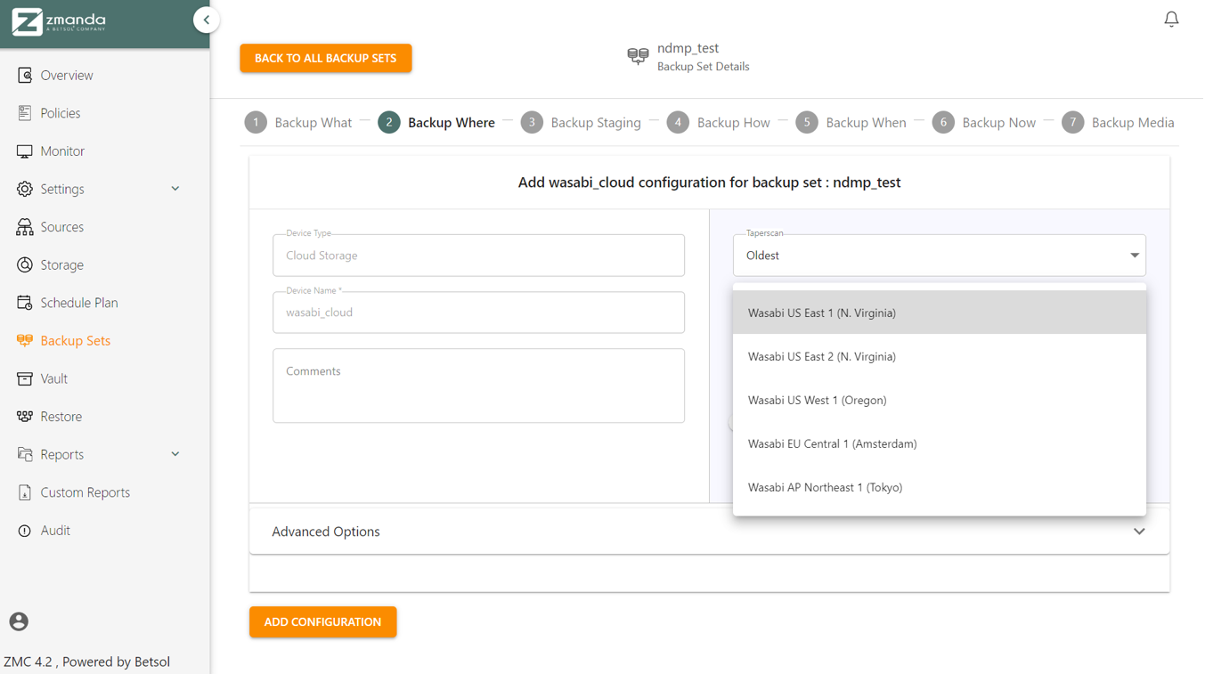Select Backup Sets in the sidebar
Image resolution: width=1205 pixels, height=674 pixels.
tap(76, 341)
